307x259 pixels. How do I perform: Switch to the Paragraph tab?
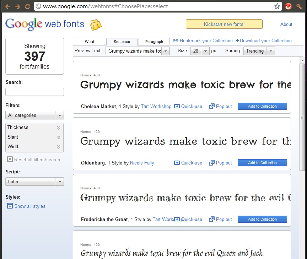coord(154,42)
